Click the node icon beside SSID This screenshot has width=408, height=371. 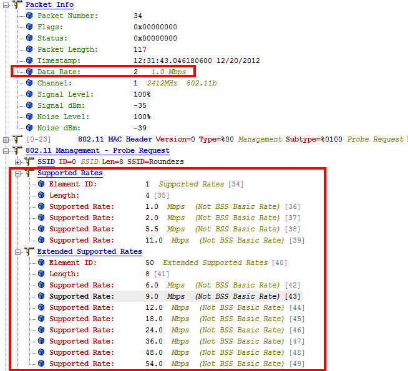29,161
